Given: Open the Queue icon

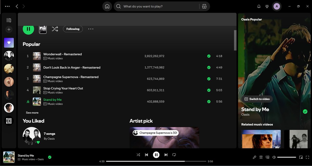Looking at the screenshot, I should coord(261,157).
